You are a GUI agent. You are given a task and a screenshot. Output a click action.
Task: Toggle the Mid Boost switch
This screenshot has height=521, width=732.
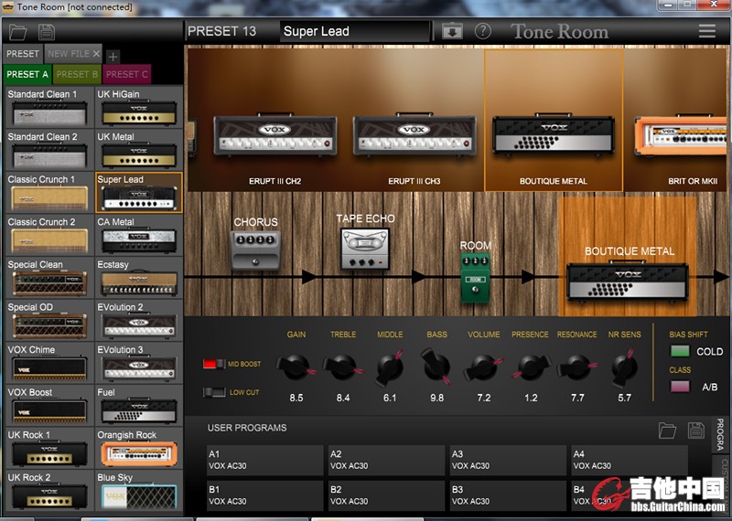tap(214, 364)
